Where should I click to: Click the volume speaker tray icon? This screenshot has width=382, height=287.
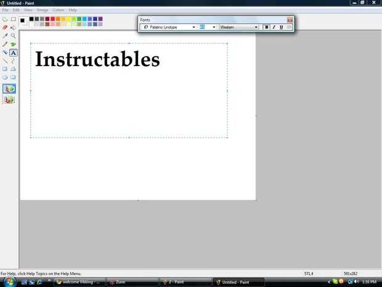pos(357,282)
